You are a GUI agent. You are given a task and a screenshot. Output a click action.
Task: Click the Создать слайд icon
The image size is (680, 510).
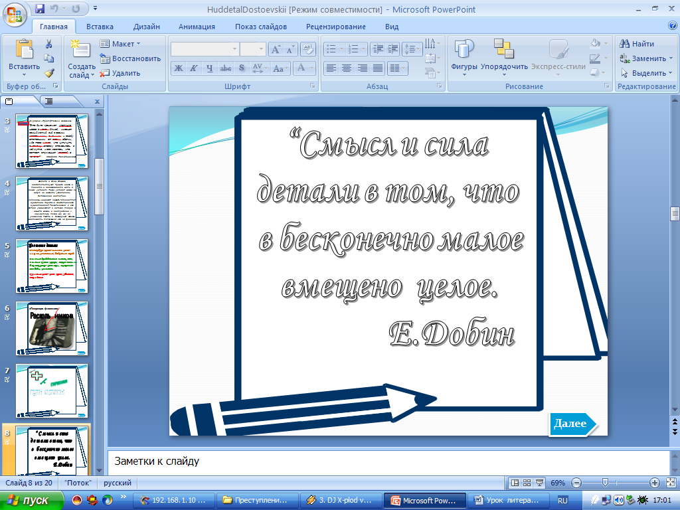click(80, 48)
